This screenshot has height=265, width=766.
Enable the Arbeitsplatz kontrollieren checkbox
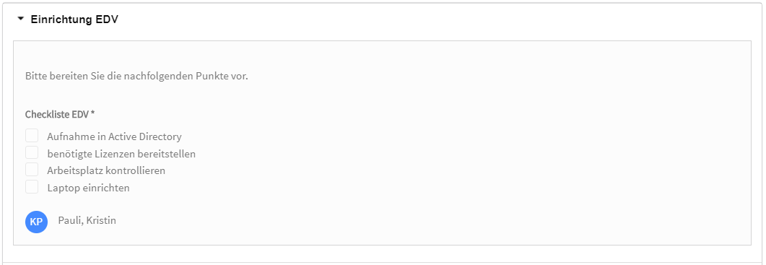coord(32,170)
